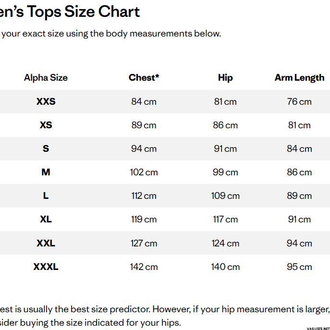
Task: Click the Alpha Size column header
Action: pos(46,78)
